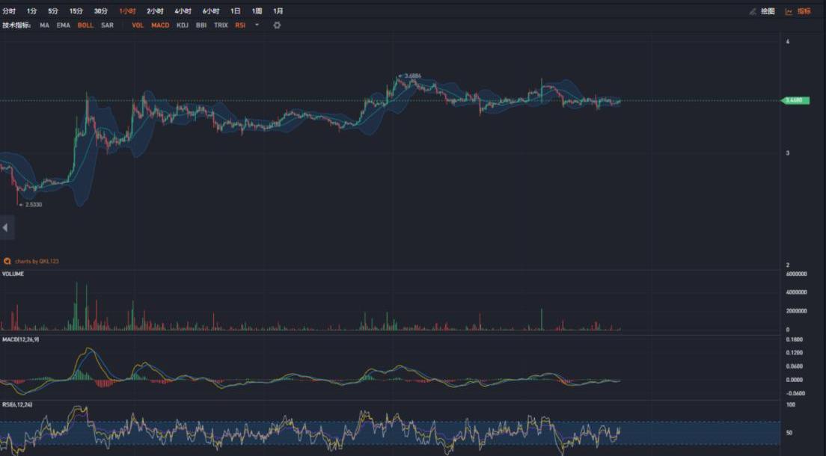Toggle the BOLL indicator overlay

(x=85, y=25)
